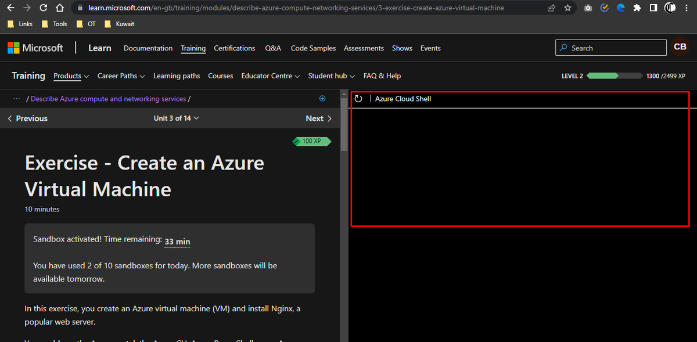The image size is (697, 342).
Task: Open the Shows menu item
Action: point(402,48)
